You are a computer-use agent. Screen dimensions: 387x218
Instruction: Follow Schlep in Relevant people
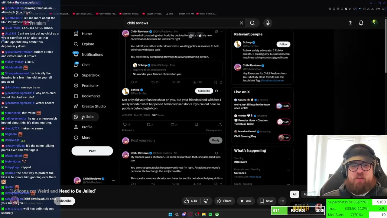pos(283,44)
